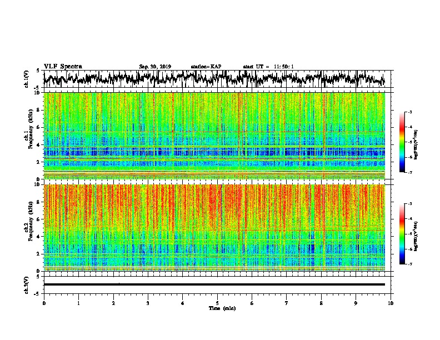The image size is (440, 340).
Task: Click the time axis tick label "4"
Action: (183, 303)
